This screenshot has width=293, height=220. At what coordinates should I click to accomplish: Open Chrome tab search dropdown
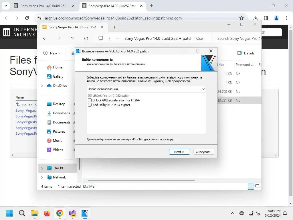click(6, 6)
